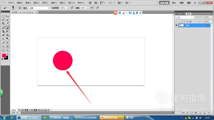Reset to default foreground and background colors

click(2, 59)
